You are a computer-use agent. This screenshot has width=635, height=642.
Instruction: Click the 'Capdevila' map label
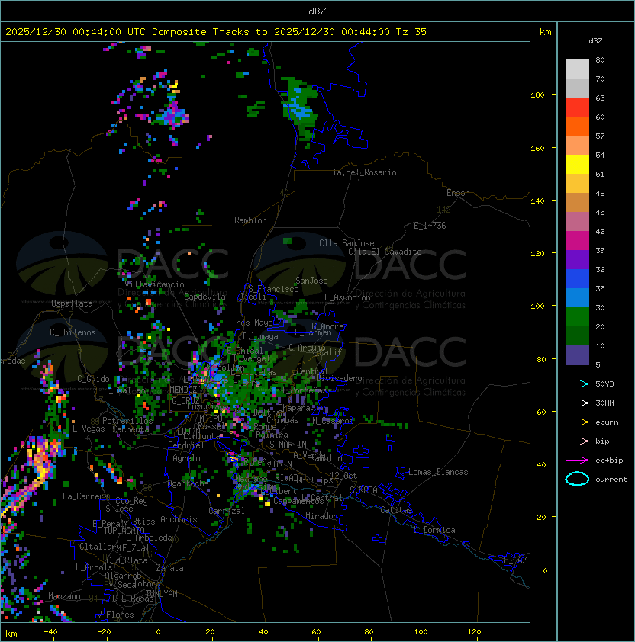pos(205,297)
